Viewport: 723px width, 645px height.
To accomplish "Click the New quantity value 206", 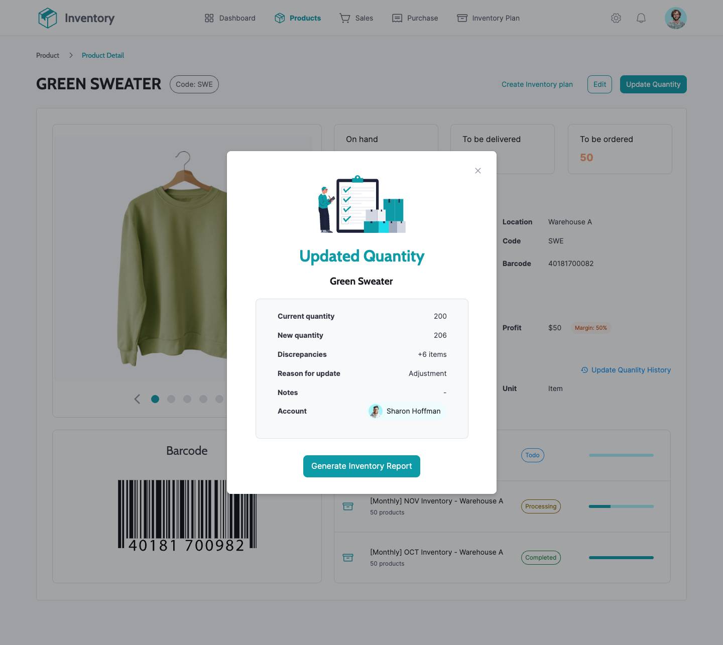I will (x=440, y=335).
